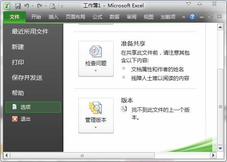Open the Customize Quick Access Toolbar dropdown
The width and height of the screenshot is (227, 162).
click(62, 6)
